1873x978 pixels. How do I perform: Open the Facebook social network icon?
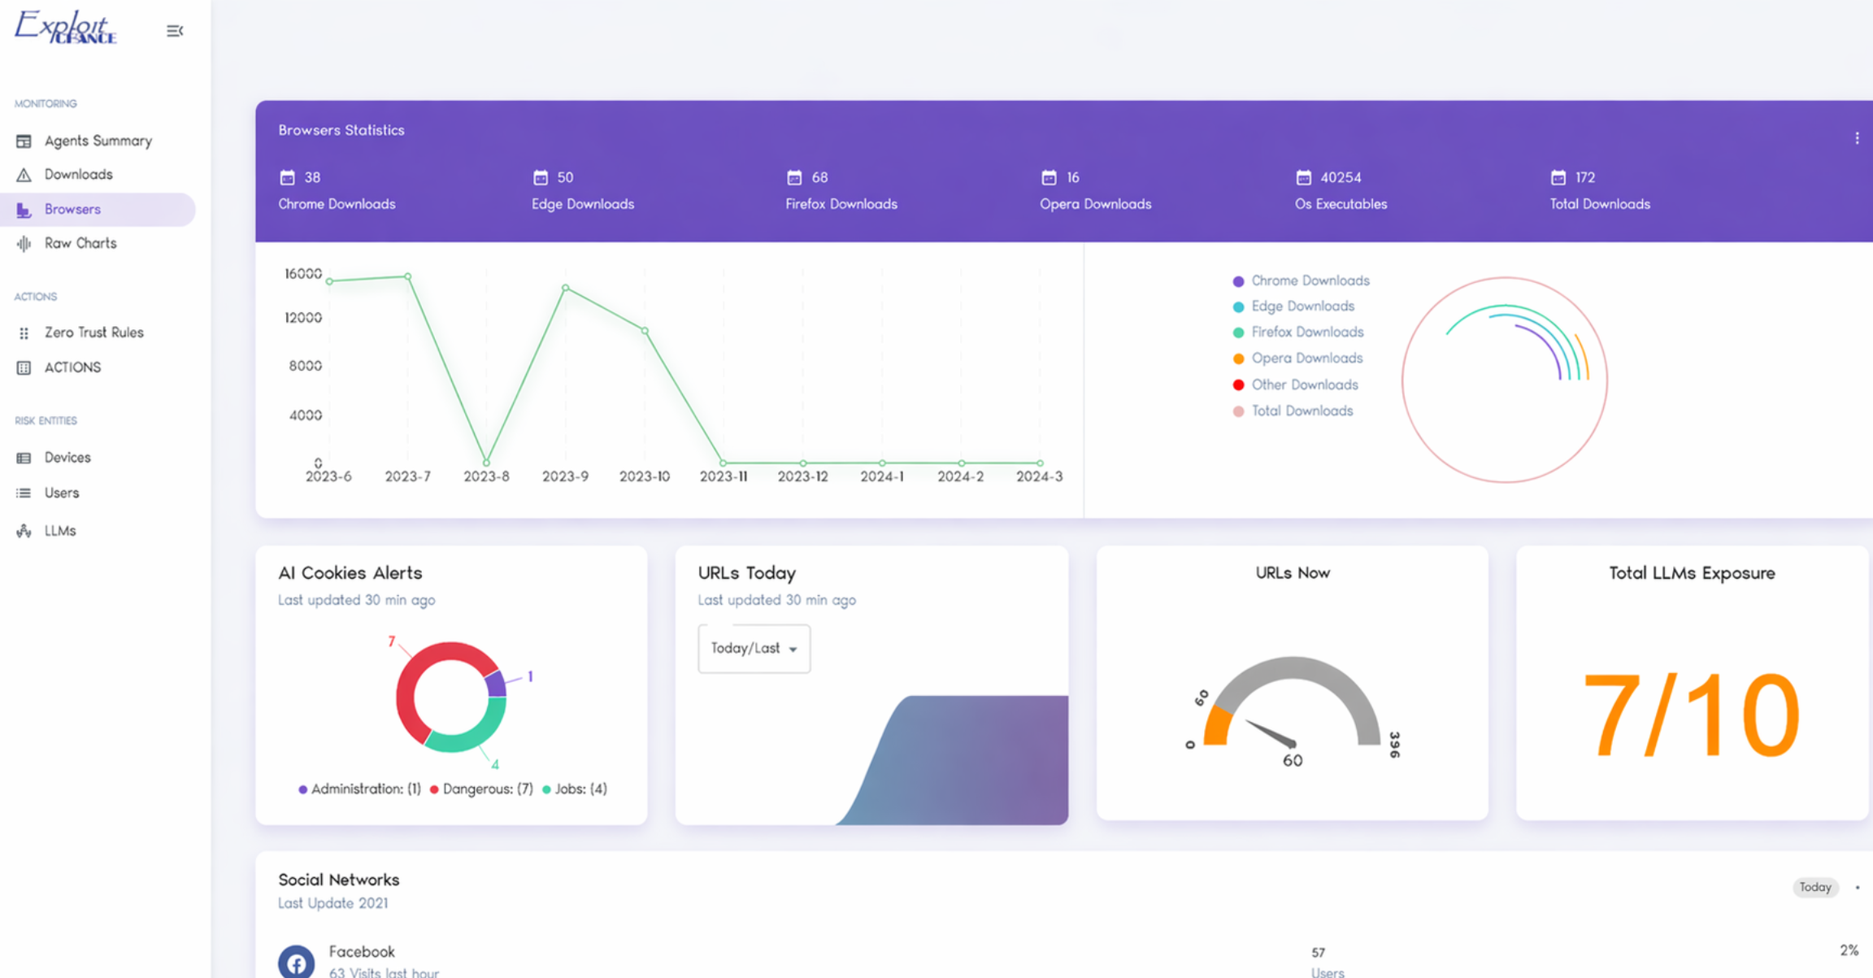(296, 962)
